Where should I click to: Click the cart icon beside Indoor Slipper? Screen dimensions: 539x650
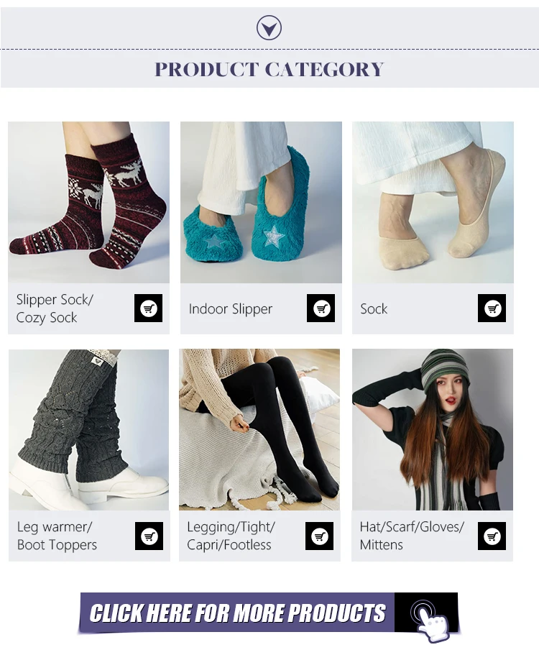point(321,308)
